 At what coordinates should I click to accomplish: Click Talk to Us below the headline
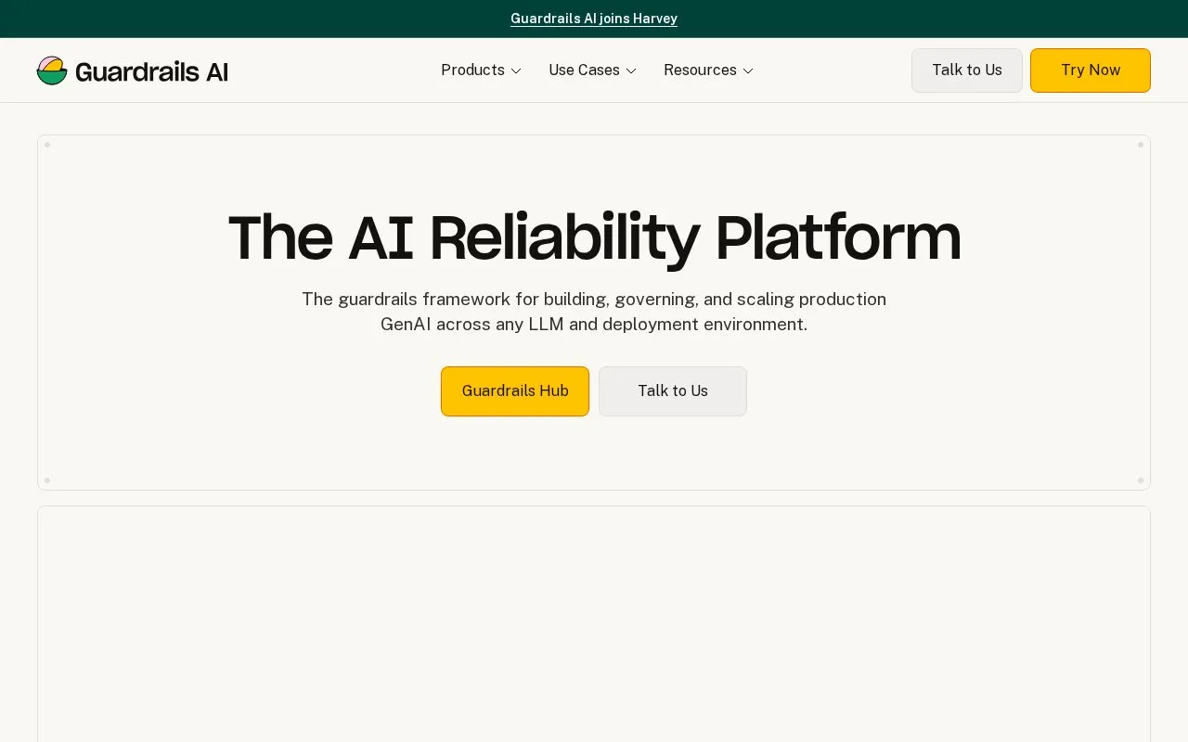pos(673,391)
